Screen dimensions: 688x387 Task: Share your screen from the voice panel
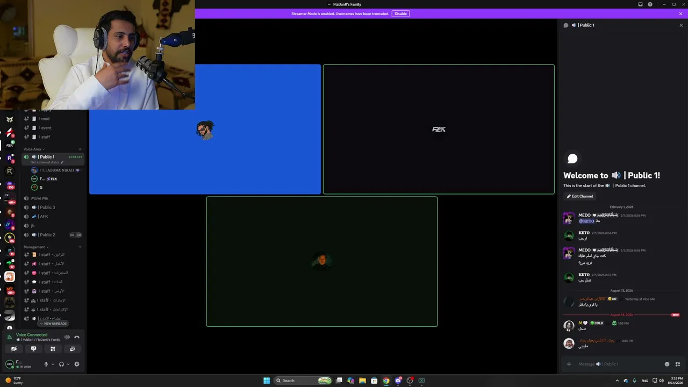33,349
